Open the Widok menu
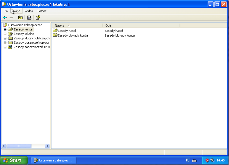This screenshot has height=165, width=229. click(29, 11)
